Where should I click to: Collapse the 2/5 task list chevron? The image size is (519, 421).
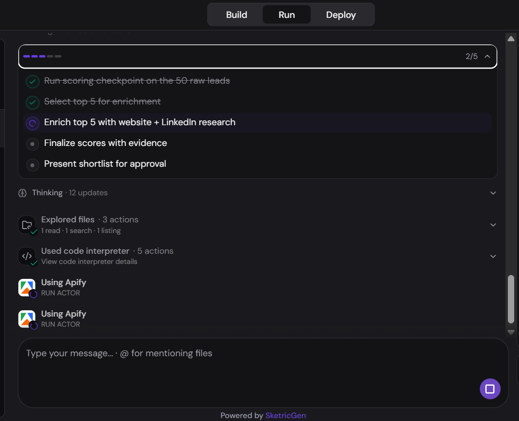pyautogui.click(x=487, y=56)
